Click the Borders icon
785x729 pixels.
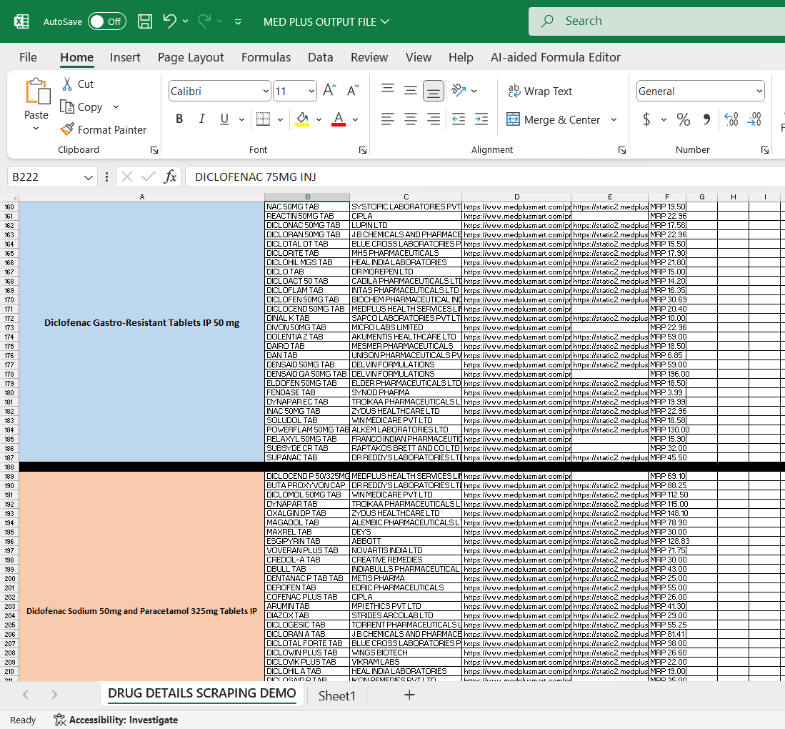coord(263,119)
